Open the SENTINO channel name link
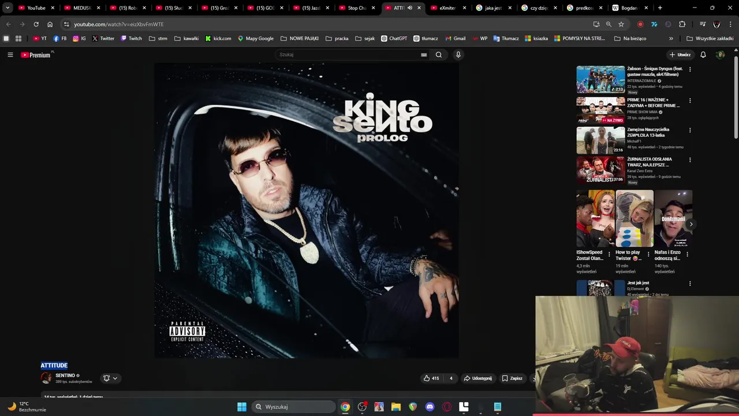Viewport: 739px width, 416px height. [65, 376]
